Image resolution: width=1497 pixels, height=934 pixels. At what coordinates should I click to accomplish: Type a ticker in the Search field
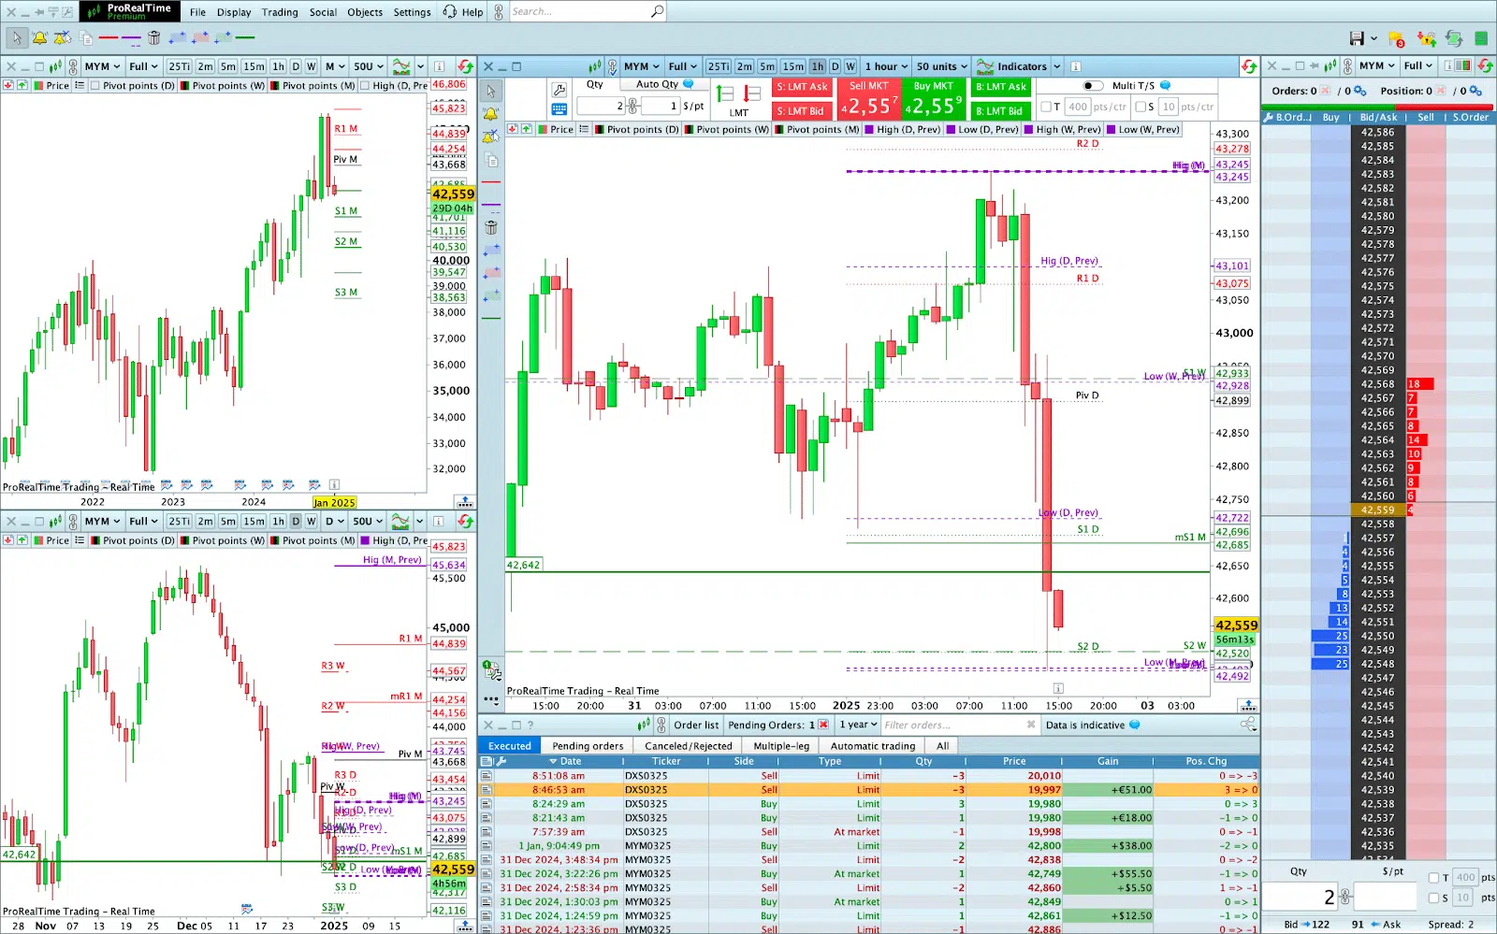pyautogui.click(x=585, y=11)
